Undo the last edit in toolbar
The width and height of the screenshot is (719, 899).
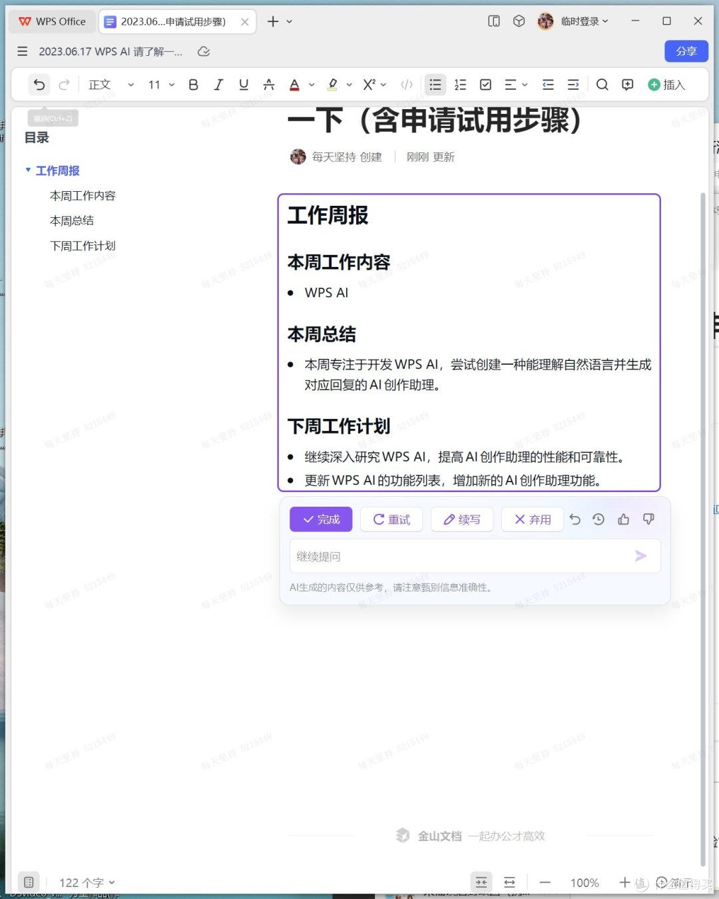click(39, 85)
